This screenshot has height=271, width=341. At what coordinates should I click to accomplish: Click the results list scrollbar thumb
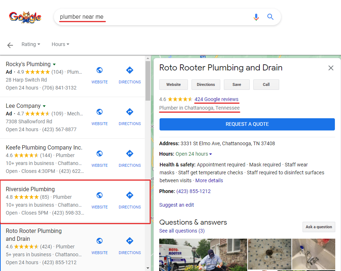click(148, 81)
